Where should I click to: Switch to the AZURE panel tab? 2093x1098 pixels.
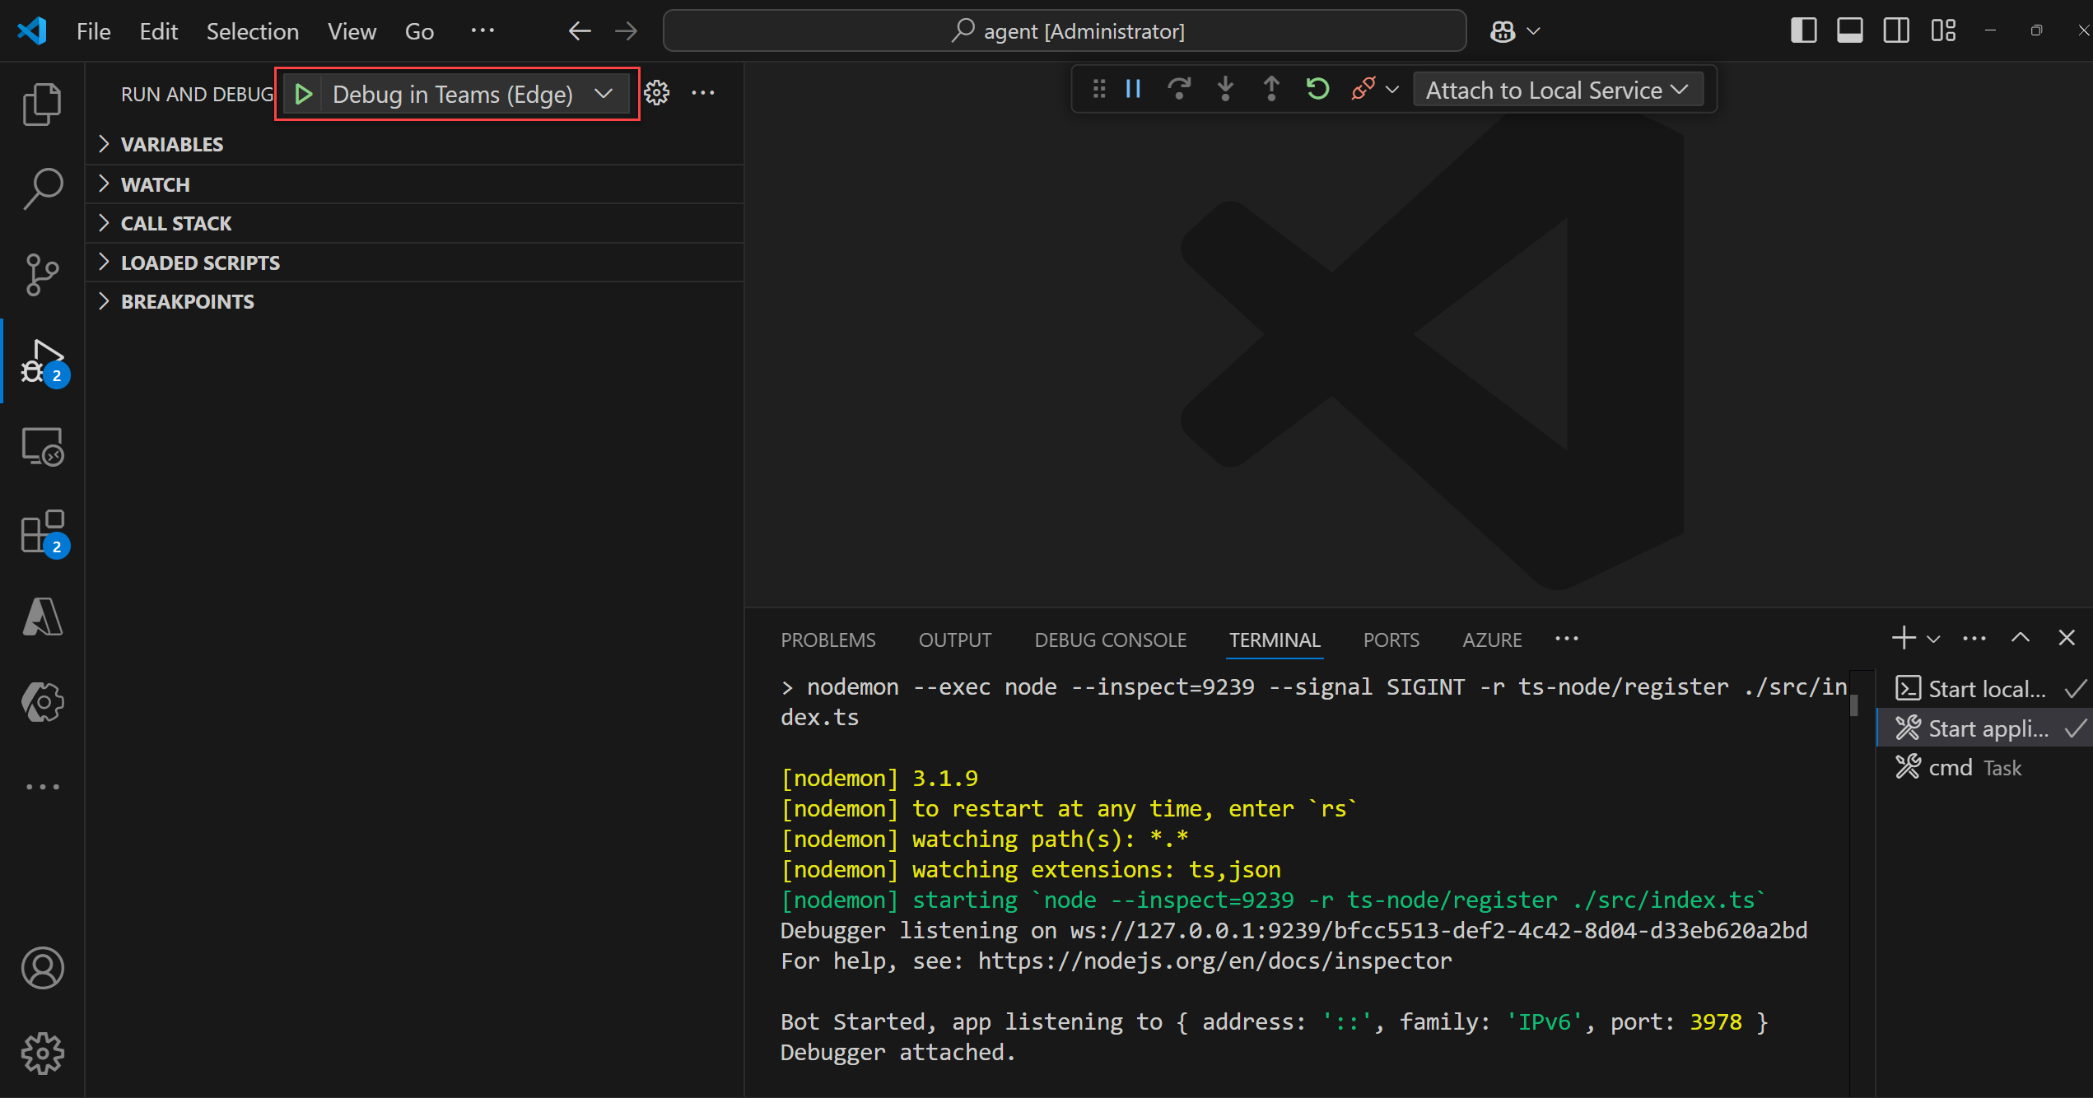click(x=1492, y=640)
